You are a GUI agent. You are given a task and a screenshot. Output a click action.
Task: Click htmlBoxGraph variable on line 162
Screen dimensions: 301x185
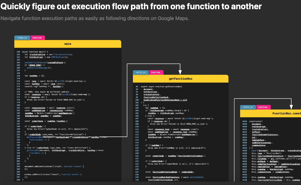[x=36, y=57]
